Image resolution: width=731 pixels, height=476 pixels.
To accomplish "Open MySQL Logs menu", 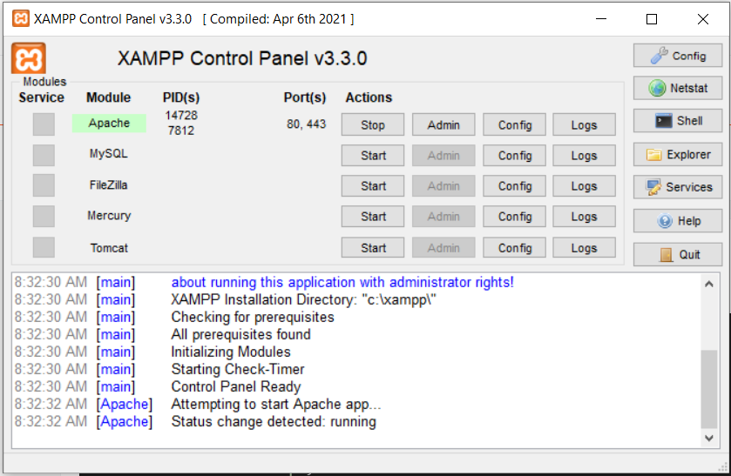I will pos(584,156).
